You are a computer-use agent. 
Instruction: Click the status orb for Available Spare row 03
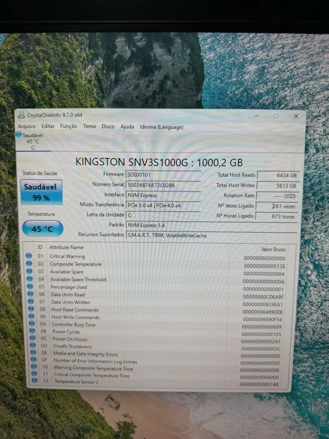tap(29, 271)
